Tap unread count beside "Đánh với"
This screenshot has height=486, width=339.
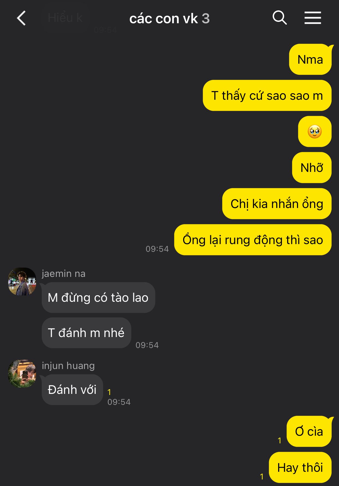click(109, 392)
